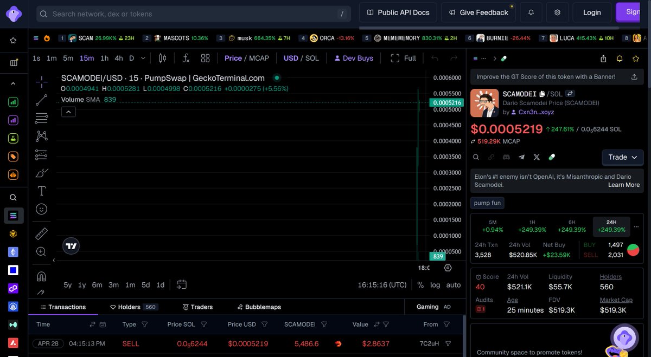Open the Price SOL column filter

point(203,324)
